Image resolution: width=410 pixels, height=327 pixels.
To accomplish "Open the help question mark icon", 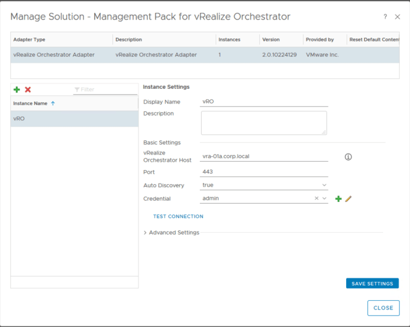I will tap(385, 17).
